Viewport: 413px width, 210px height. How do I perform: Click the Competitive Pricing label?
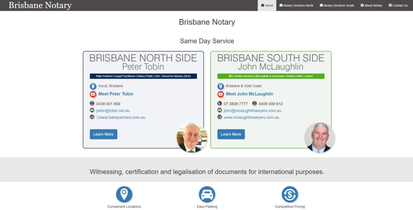pos(290,207)
